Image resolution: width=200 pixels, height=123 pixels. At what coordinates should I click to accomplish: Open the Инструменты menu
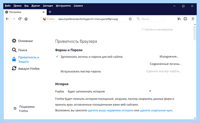pos(63,6)
